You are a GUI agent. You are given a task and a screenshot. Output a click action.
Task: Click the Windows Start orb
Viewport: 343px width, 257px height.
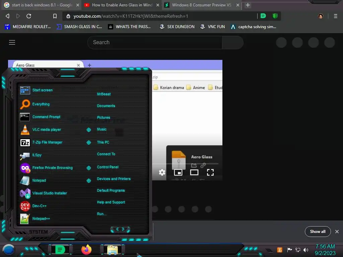8,250
